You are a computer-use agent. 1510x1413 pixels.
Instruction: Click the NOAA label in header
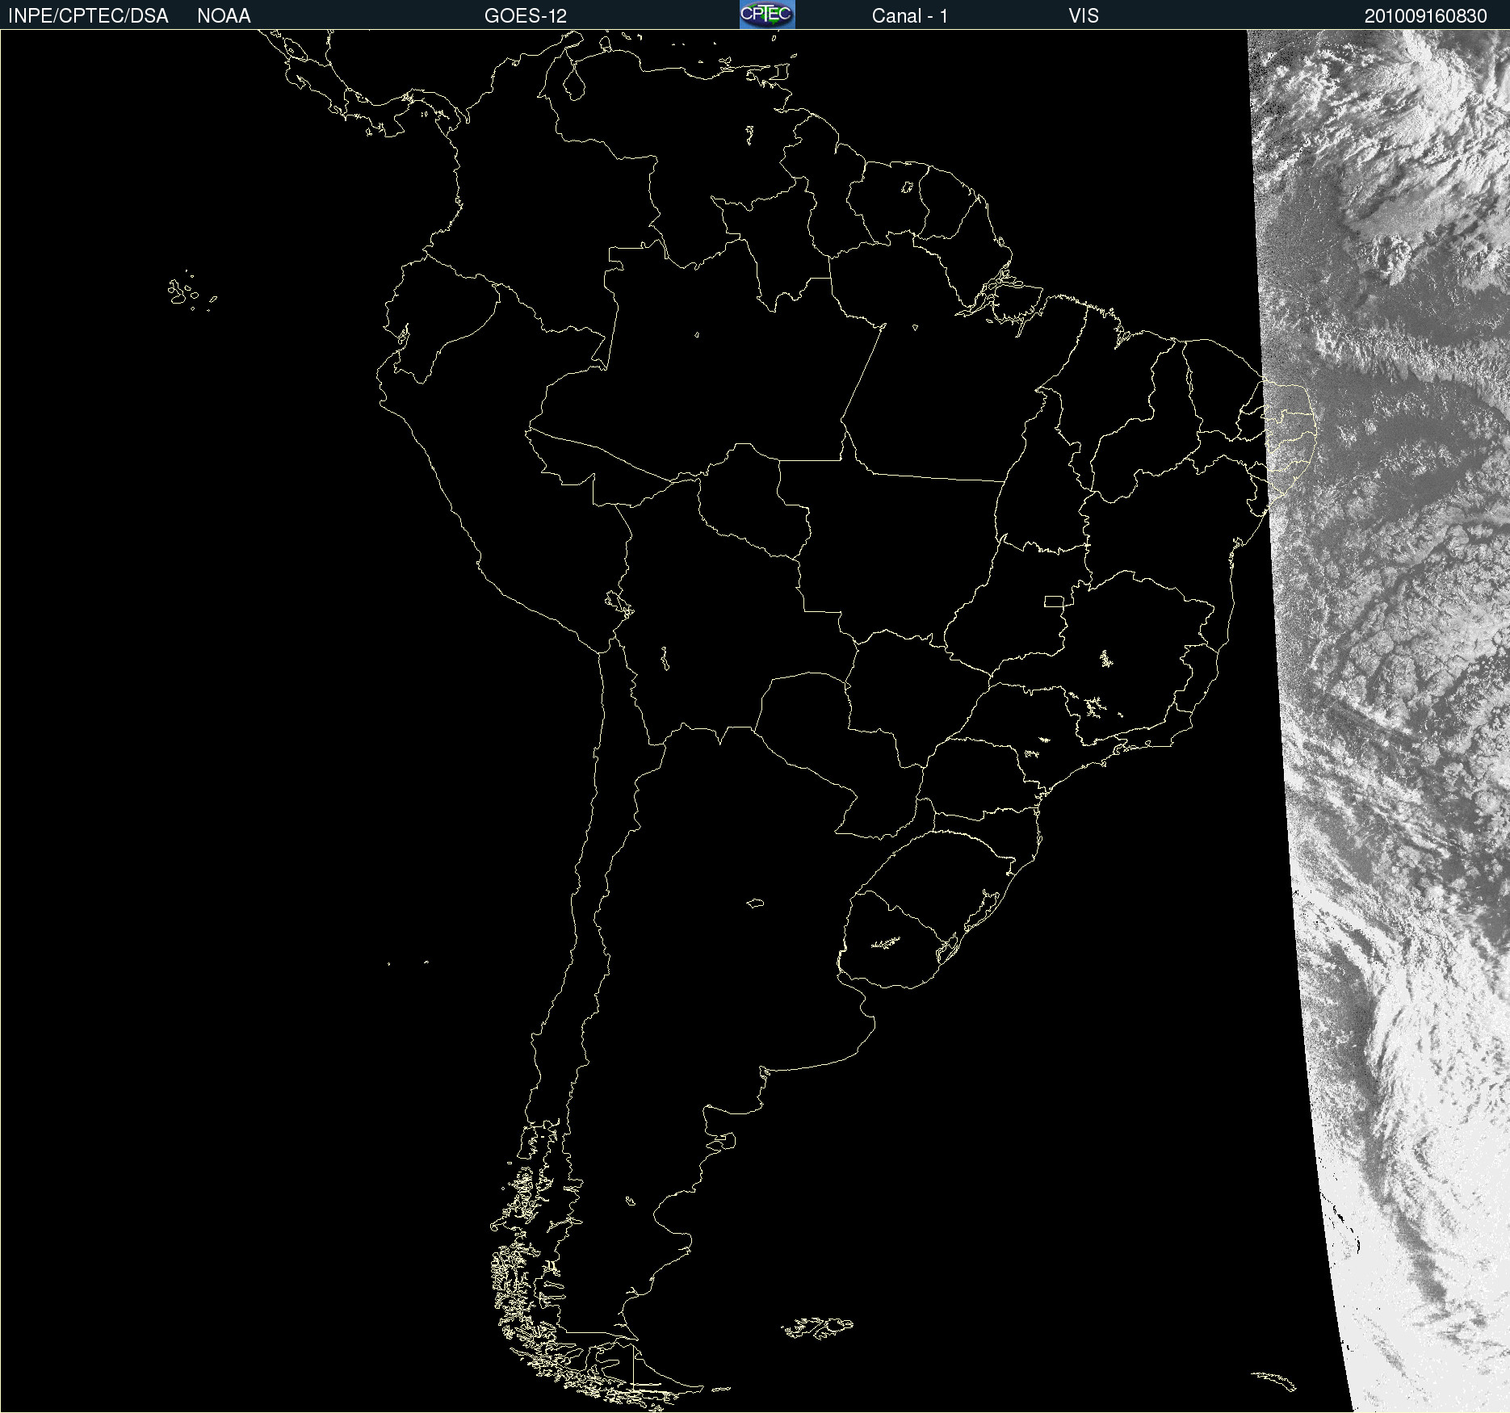[x=224, y=16]
